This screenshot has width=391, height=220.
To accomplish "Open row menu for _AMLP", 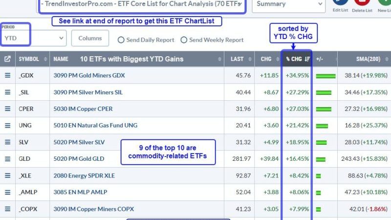I will [x=7, y=192].
